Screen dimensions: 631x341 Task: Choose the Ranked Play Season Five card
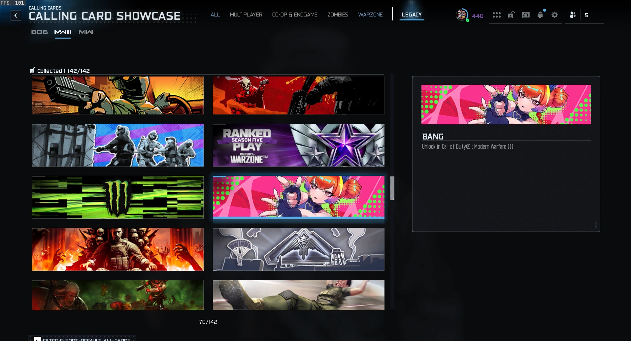[299, 145]
